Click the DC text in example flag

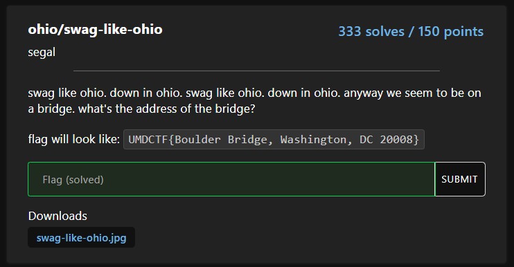click(366, 140)
